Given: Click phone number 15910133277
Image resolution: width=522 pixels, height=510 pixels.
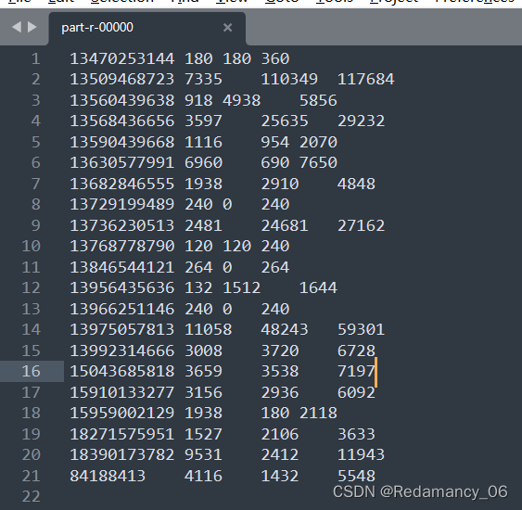Looking at the screenshot, I should point(121,392).
